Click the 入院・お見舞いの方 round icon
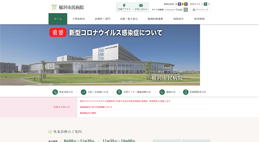259x142 pixels. [83, 92]
